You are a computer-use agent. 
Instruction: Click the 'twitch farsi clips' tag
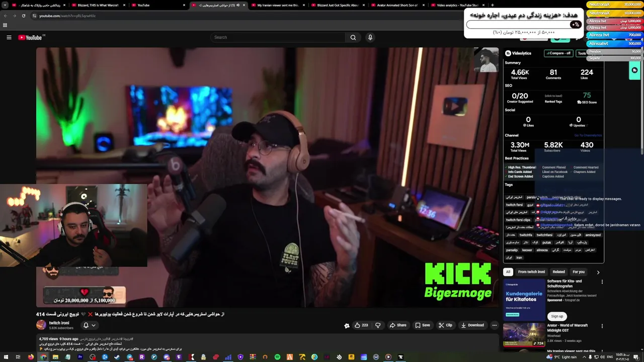pyautogui.click(x=518, y=220)
